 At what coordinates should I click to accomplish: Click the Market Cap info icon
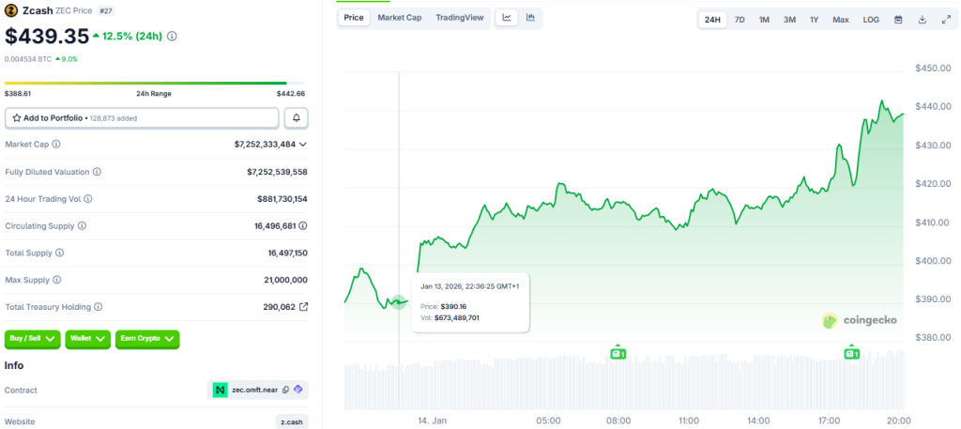(56, 145)
